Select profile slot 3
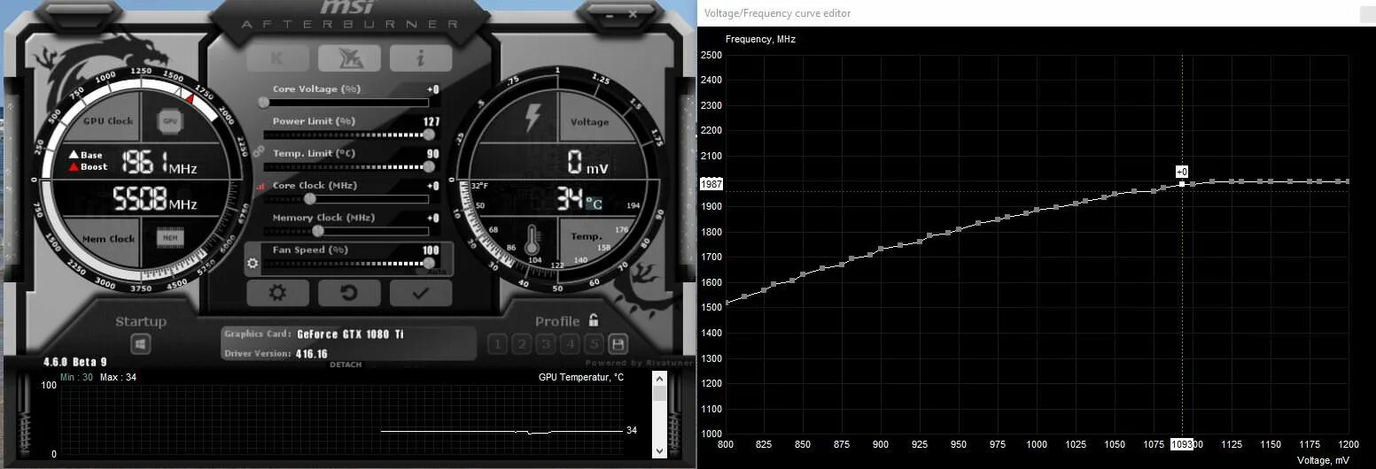This screenshot has height=469, width=1376. (547, 344)
